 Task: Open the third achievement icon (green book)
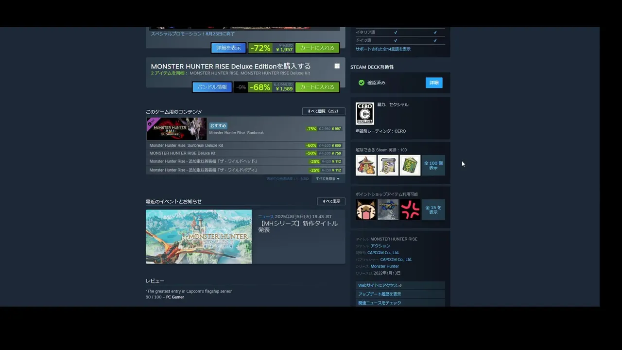pos(410,165)
